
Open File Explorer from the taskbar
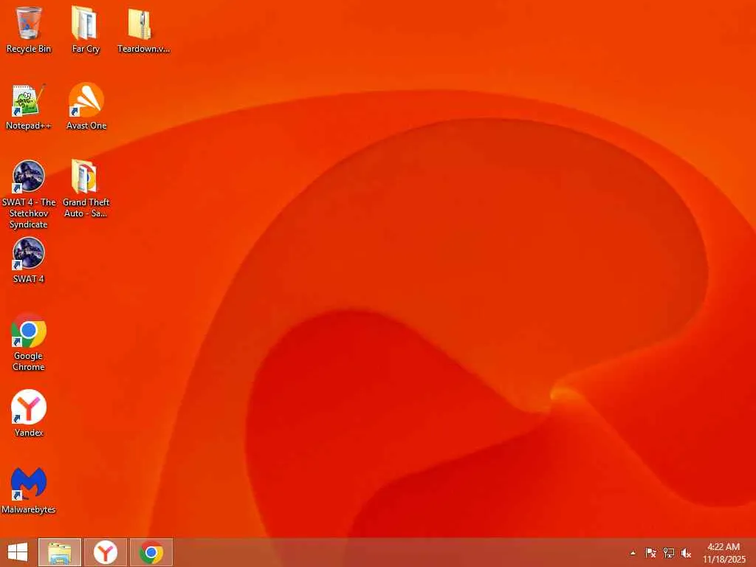pos(60,552)
